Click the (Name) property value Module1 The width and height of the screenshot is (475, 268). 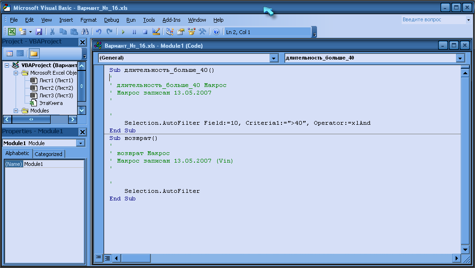coord(53,164)
